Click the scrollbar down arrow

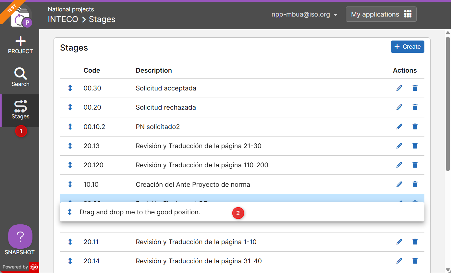pos(448,270)
